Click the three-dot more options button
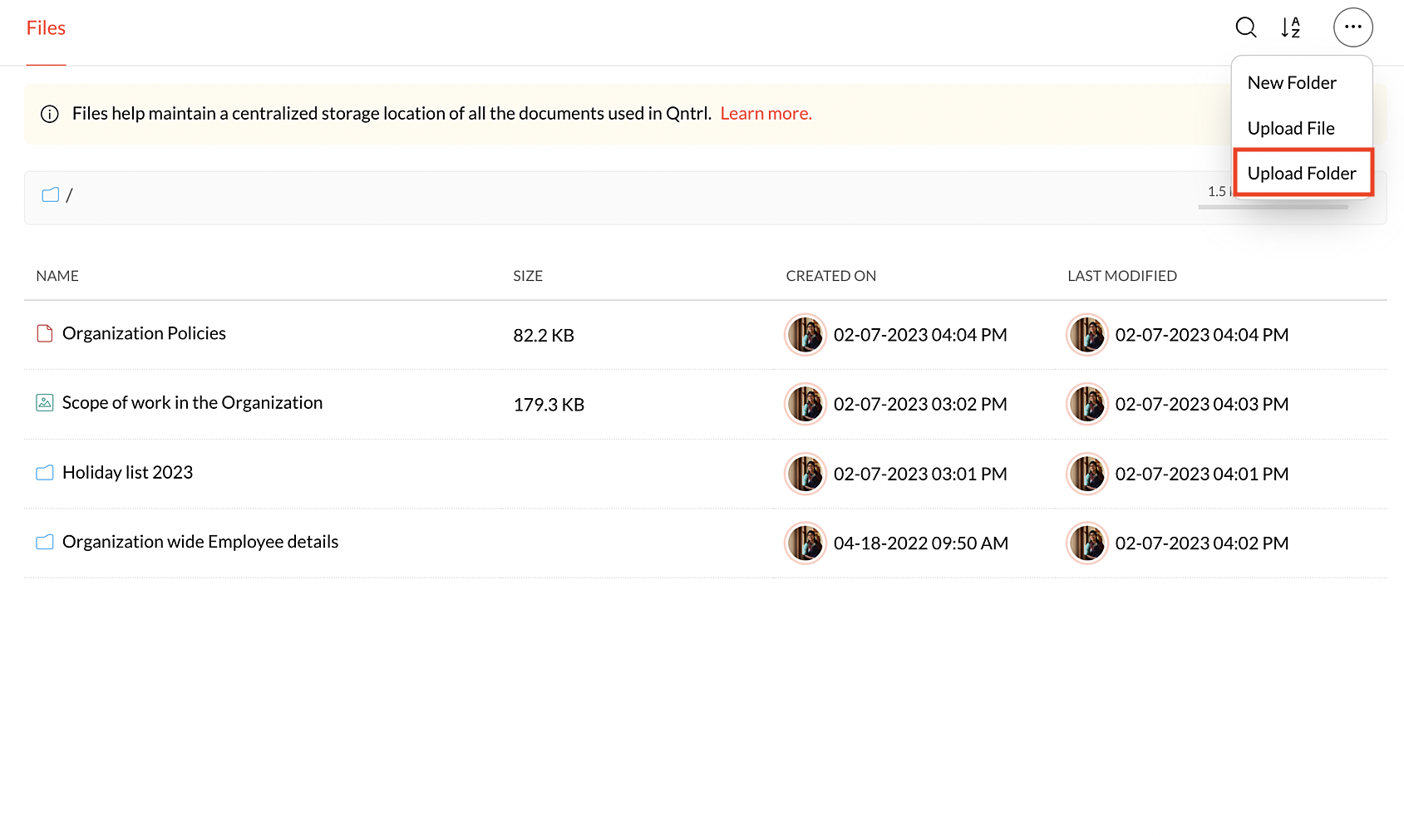The height and width of the screenshot is (836, 1404). (x=1352, y=27)
